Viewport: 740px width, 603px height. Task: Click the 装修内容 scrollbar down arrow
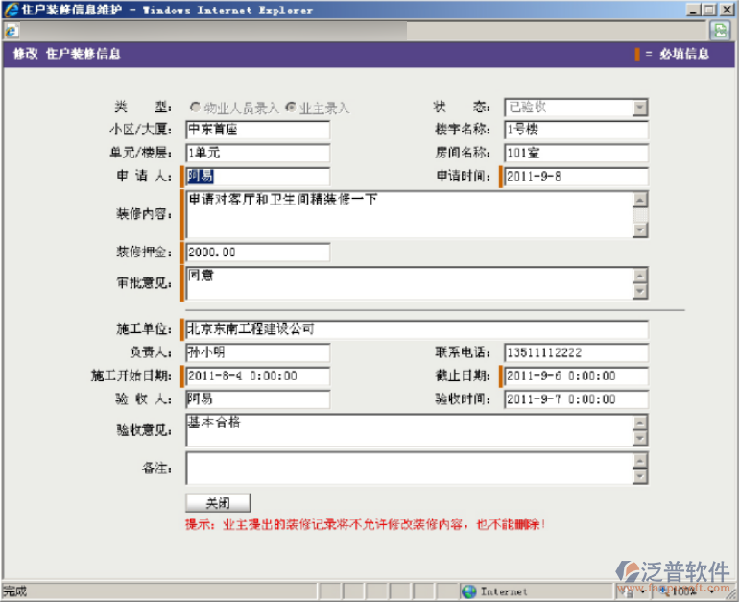(639, 229)
